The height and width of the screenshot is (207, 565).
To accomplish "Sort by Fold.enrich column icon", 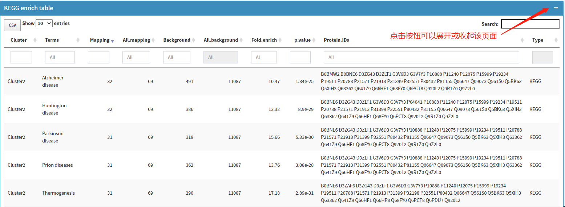I will pos(280,40).
